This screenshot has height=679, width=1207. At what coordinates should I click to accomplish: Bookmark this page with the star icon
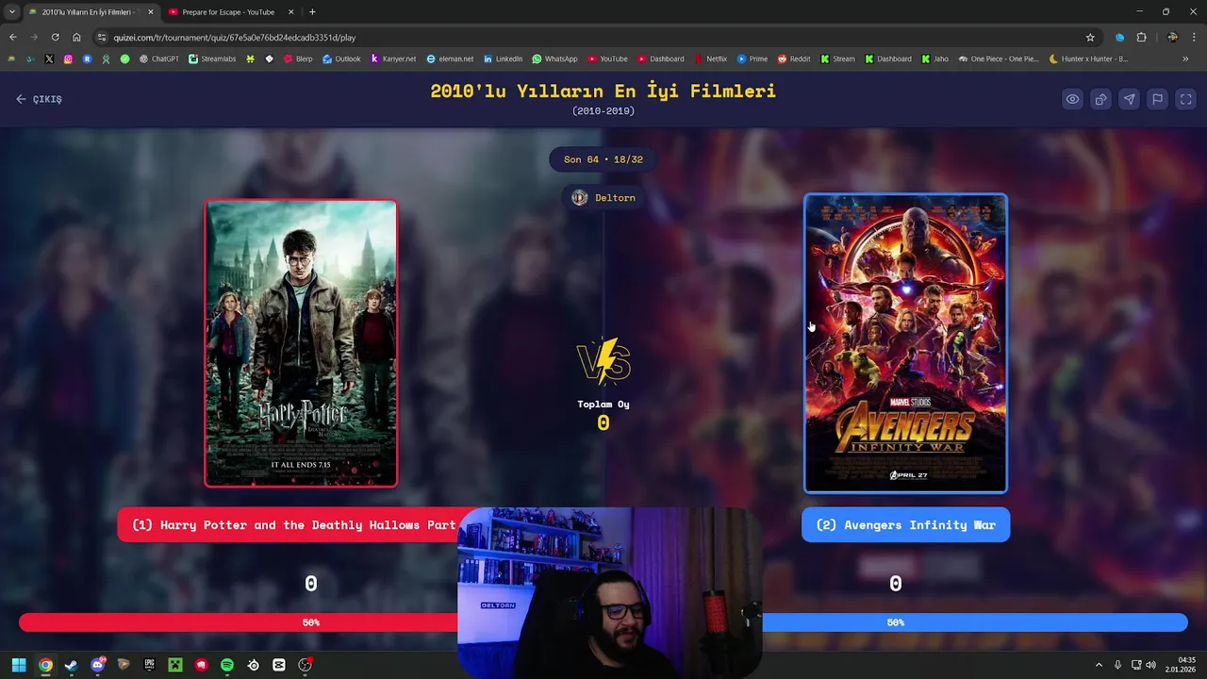(x=1090, y=38)
